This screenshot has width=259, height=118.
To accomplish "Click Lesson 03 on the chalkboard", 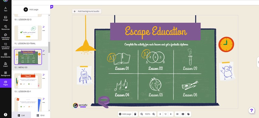I will click(x=190, y=68).
